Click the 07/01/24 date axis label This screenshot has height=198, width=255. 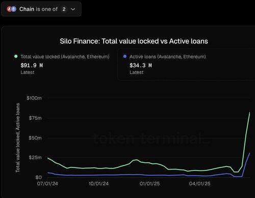pyautogui.click(x=47, y=184)
